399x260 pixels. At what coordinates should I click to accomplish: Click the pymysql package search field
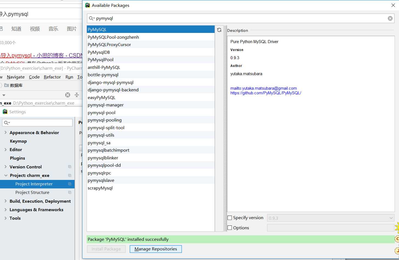tap(241, 18)
